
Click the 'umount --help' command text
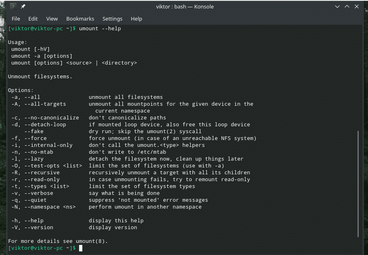100,29
